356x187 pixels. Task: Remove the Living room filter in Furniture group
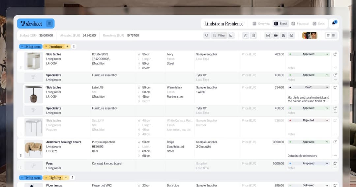pyautogui.click(x=22, y=47)
